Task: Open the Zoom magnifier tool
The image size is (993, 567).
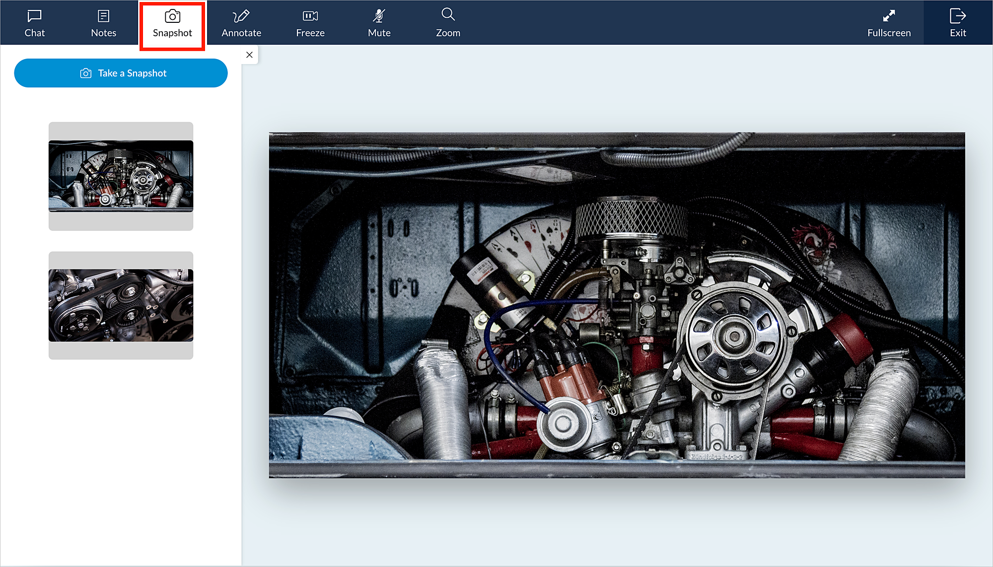Action: 448,14
